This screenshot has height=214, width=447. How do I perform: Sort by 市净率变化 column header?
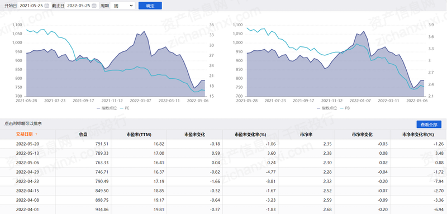tap(362, 134)
